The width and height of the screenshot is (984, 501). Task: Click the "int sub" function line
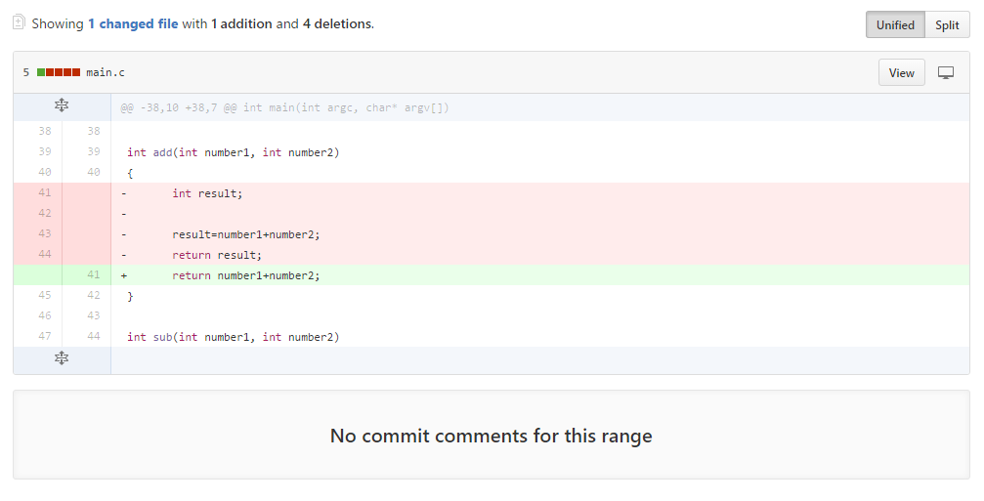tap(233, 337)
